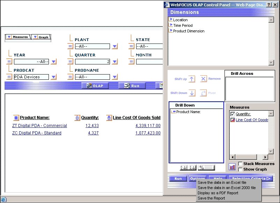Click the graph chart icon beside Stack Measures
Screen dimensions: 280x203
(233, 167)
